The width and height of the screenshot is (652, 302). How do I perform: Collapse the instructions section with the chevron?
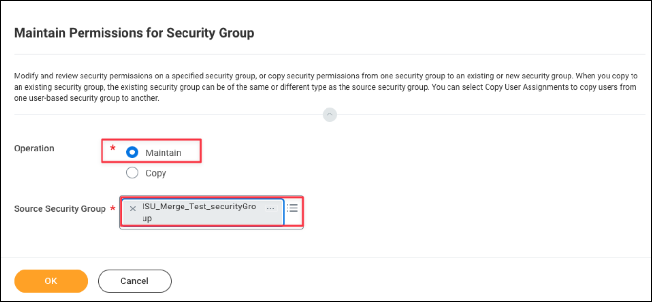click(329, 115)
